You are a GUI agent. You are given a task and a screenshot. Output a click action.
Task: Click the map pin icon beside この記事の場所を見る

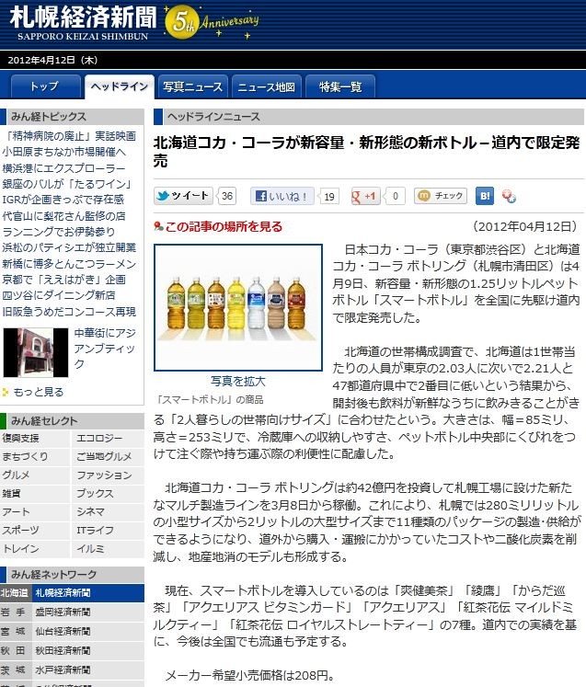pos(158,226)
